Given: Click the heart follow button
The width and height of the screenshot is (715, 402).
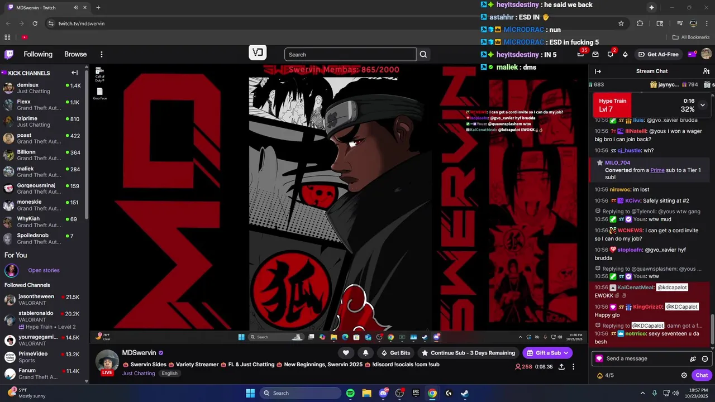Looking at the screenshot, I should pyautogui.click(x=346, y=353).
